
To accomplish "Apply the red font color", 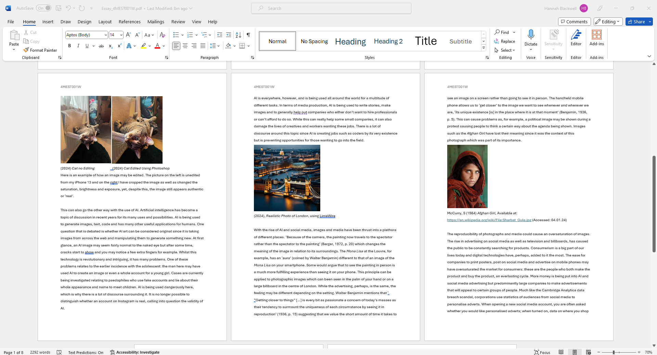I will (x=157, y=46).
